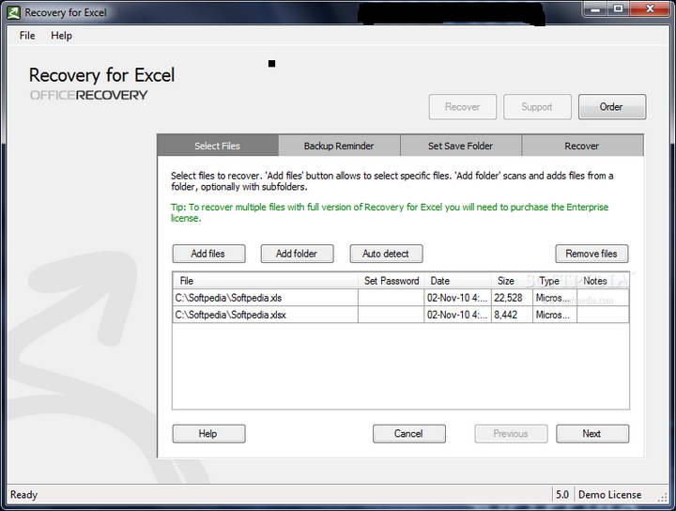Click the Previous button
Image resolution: width=676 pixels, height=511 pixels.
pos(511,433)
